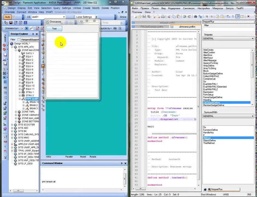Open the Файл menu in Notepad++
This screenshot has height=197, width=257.
coord(135,8)
